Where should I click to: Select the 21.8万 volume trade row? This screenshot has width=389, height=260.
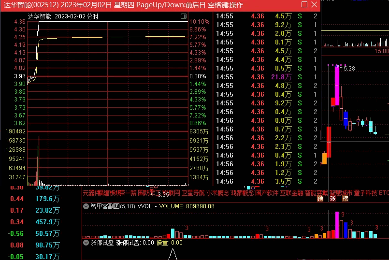267,77
